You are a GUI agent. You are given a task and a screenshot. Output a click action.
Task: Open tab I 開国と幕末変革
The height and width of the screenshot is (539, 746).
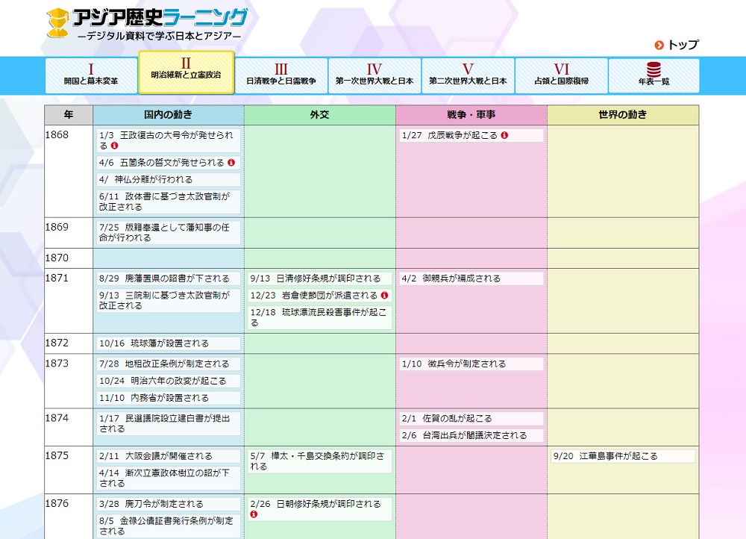point(91,75)
